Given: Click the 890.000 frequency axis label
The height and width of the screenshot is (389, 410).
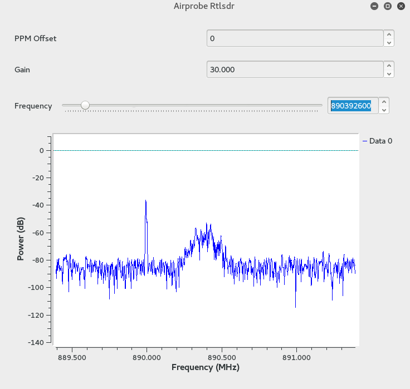Looking at the screenshot, I should coord(147,358).
